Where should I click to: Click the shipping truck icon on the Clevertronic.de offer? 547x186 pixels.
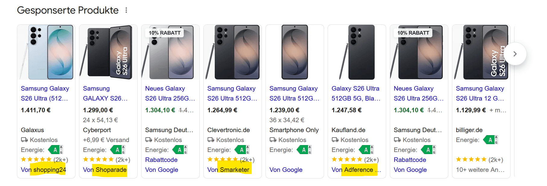click(x=211, y=140)
